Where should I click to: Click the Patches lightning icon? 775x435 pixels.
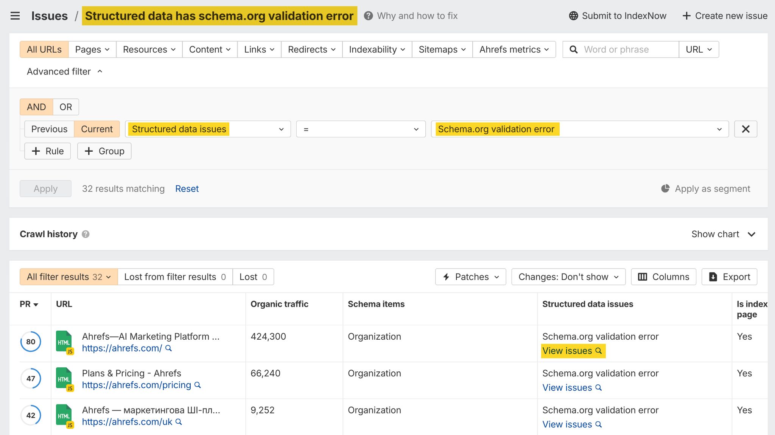(x=446, y=277)
